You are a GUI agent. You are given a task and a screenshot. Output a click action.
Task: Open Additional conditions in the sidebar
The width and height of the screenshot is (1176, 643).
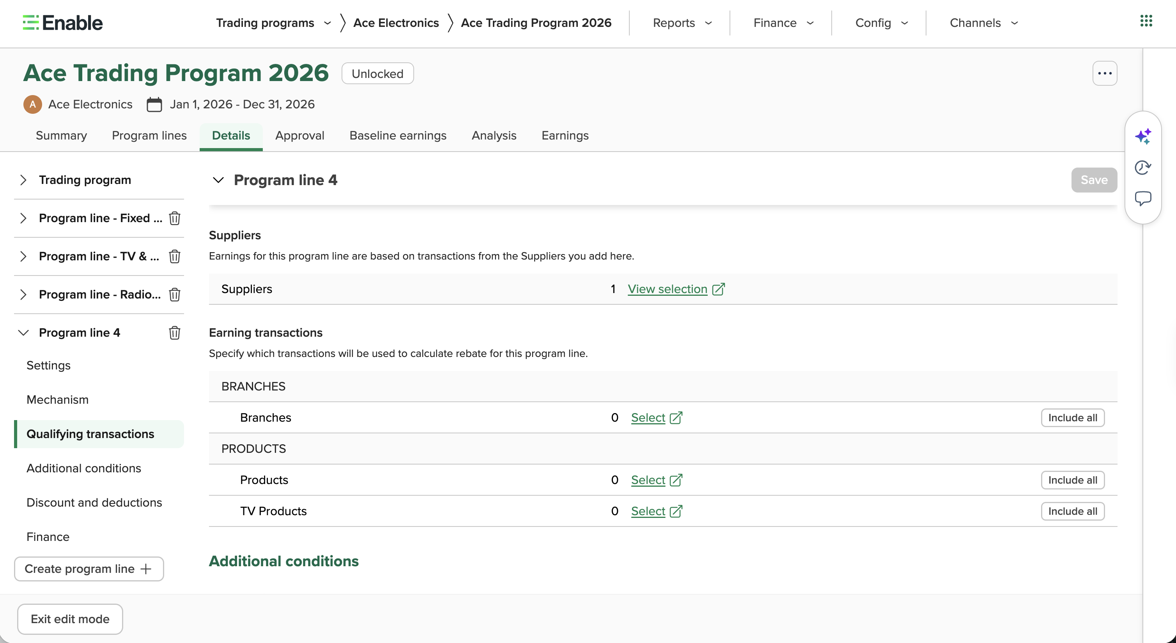(83, 468)
